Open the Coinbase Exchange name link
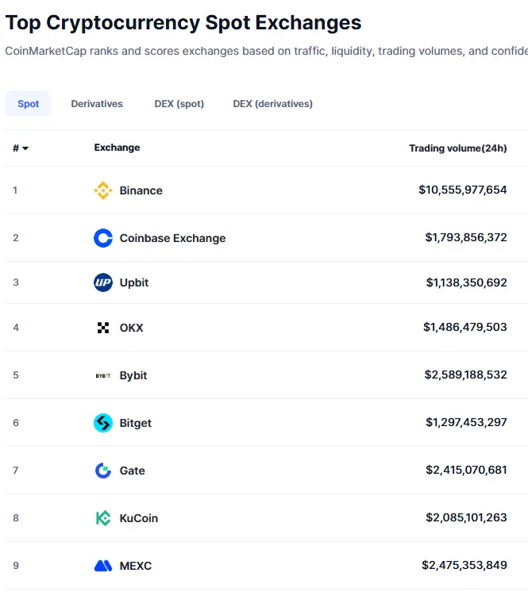The height and width of the screenshot is (592, 528). 172,238
